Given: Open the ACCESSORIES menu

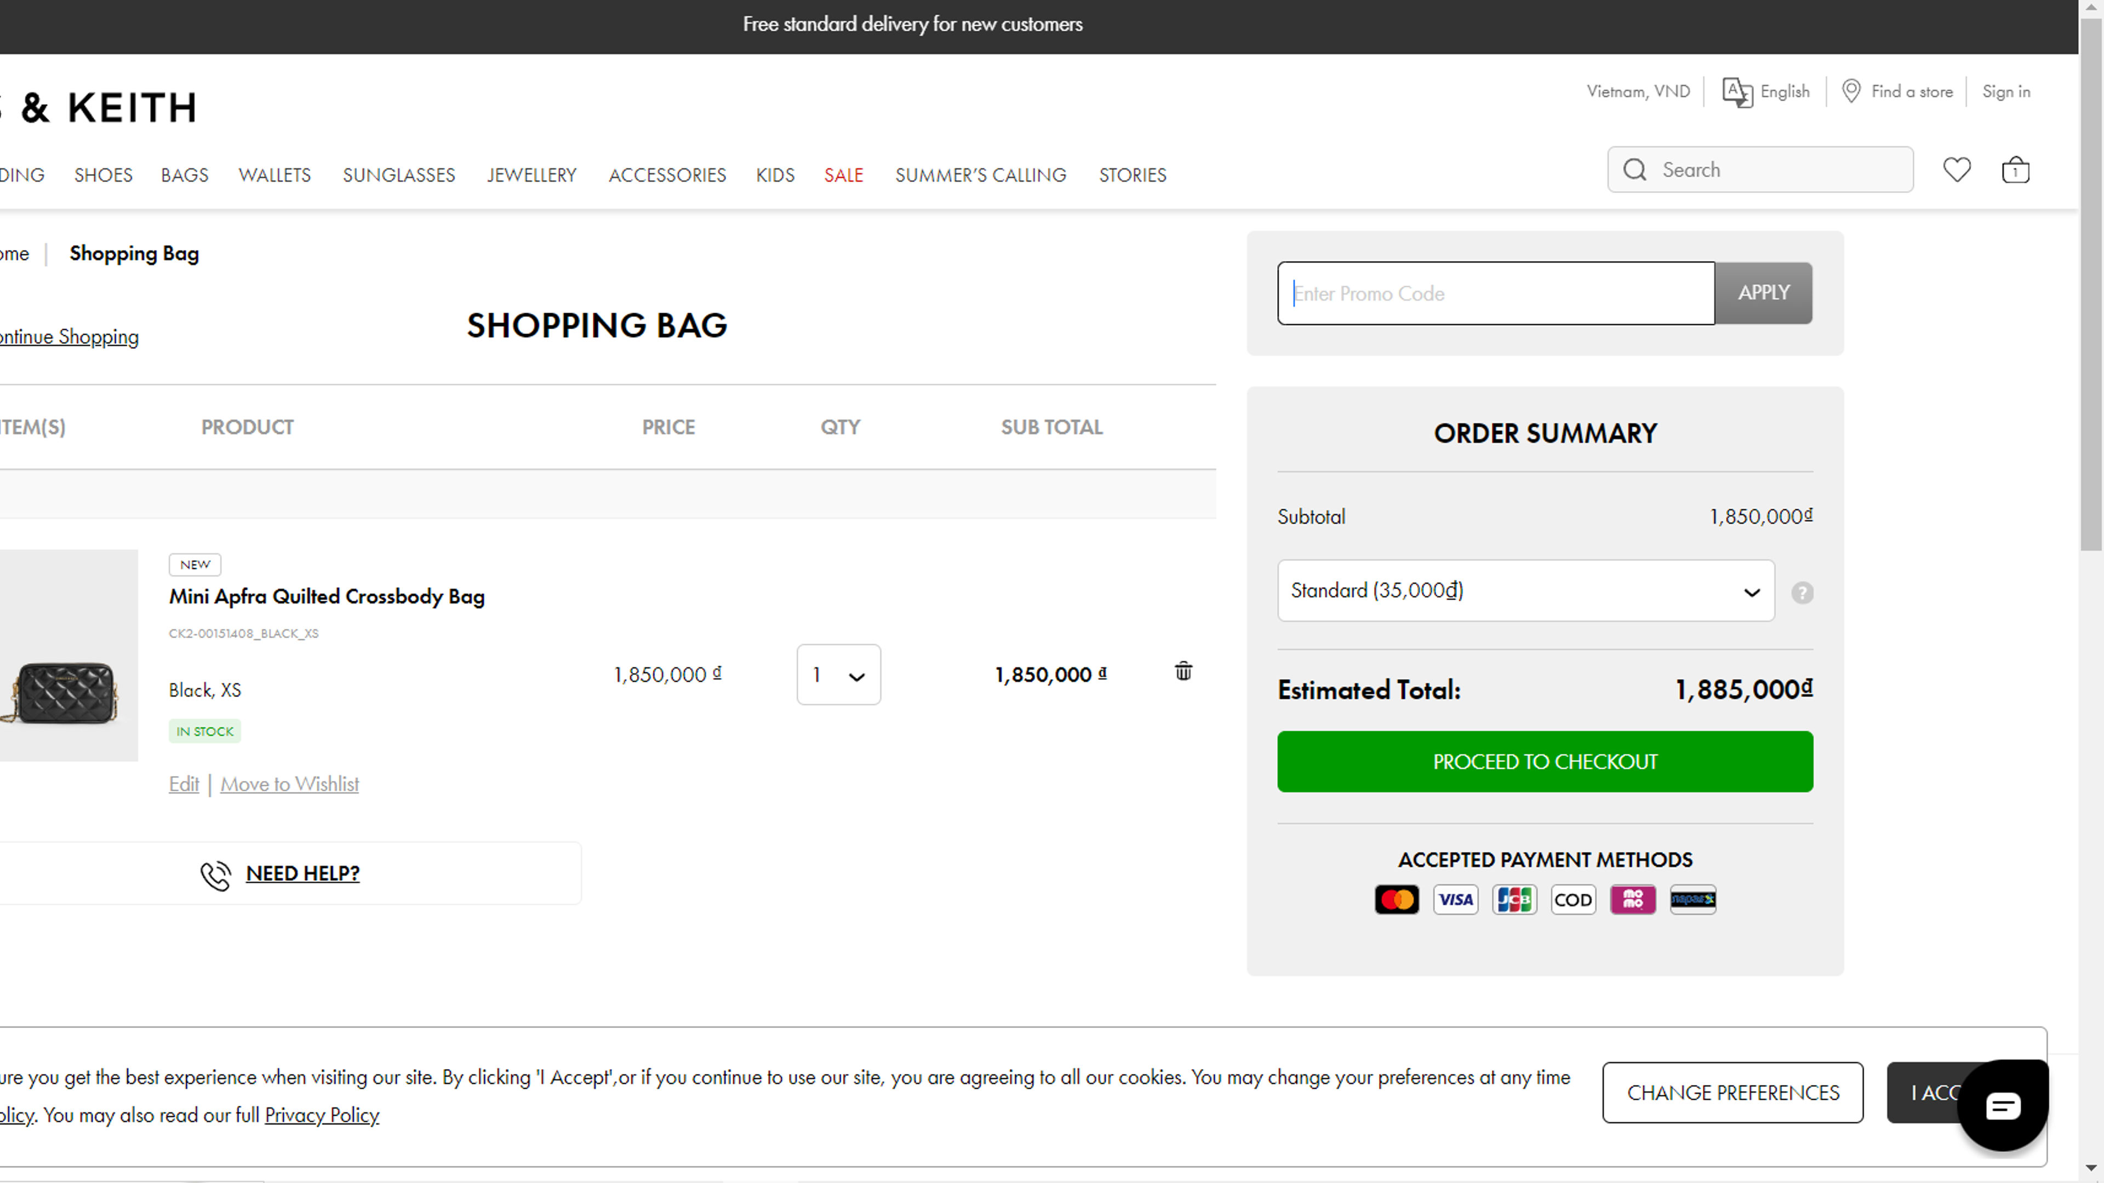Looking at the screenshot, I should tap(666, 175).
